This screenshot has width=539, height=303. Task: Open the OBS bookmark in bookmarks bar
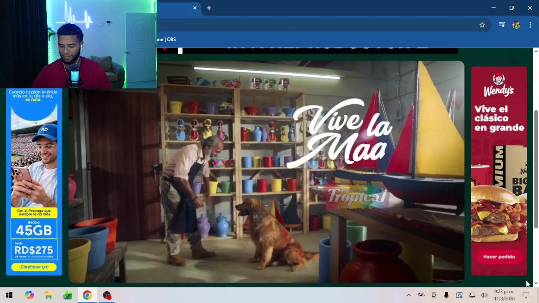coord(167,40)
